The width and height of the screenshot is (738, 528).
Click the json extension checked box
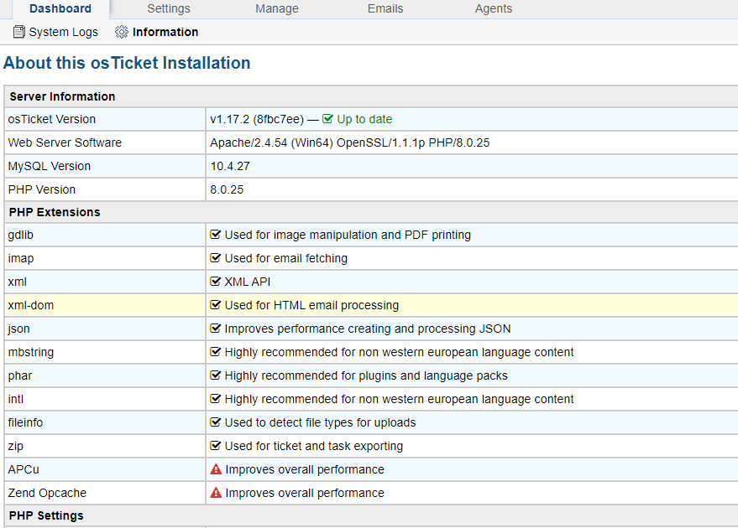coord(216,329)
